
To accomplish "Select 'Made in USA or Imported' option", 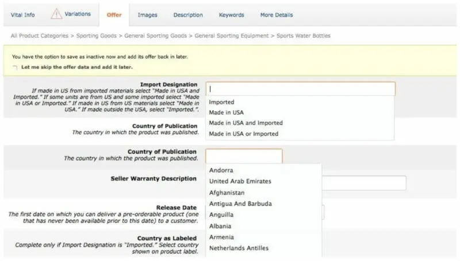I will point(243,134).
